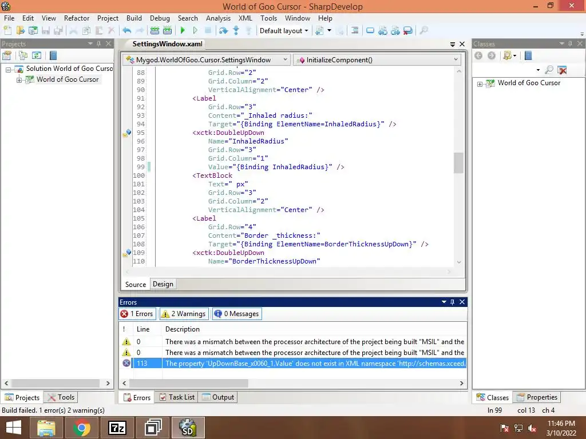Click the Rebuild Solution toolbar icon
This screenshot has height=439, width=586.
pos(168,31)
